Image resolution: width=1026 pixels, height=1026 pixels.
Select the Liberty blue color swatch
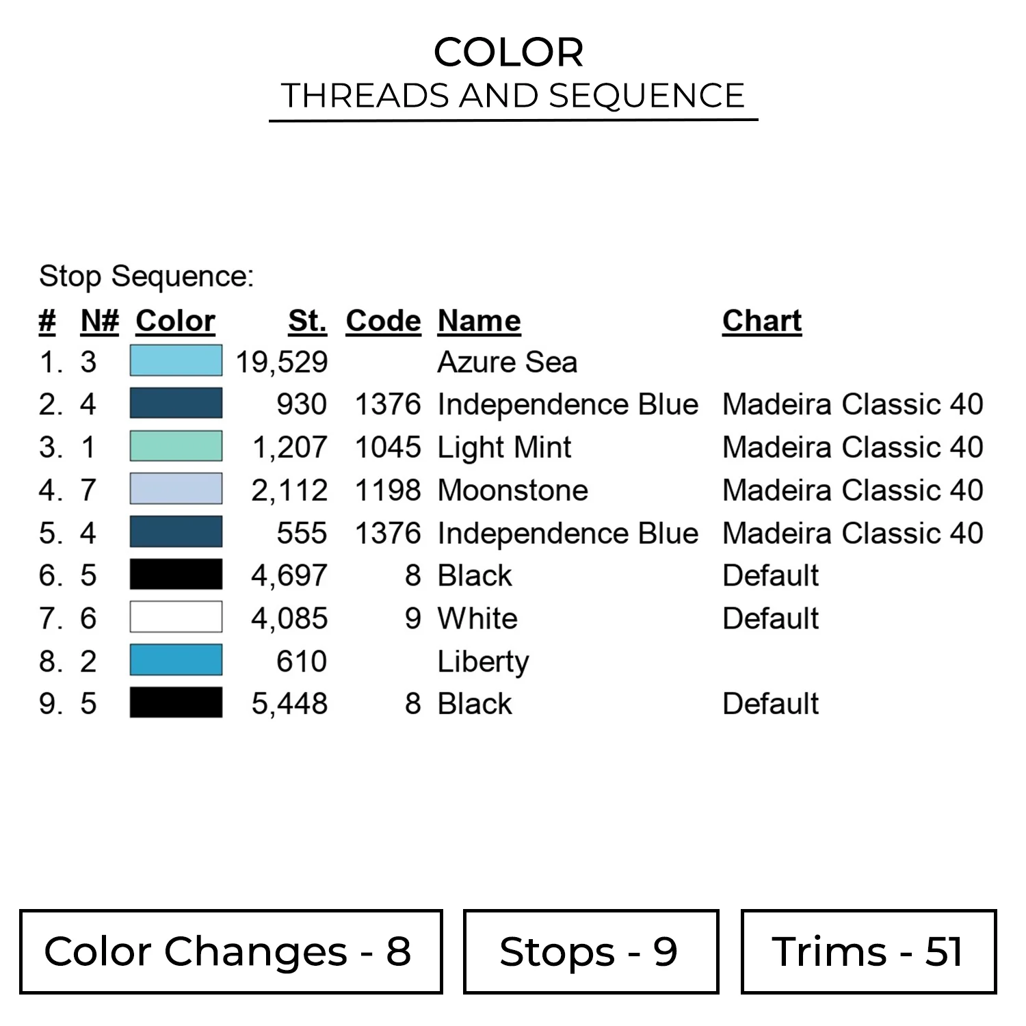tap(176, 661)
